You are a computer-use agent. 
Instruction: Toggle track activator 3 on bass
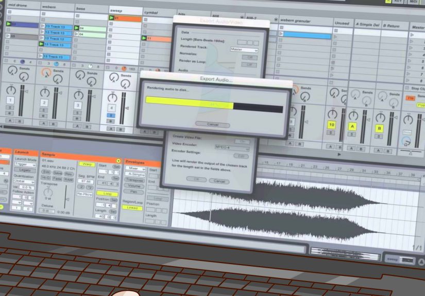(x=78, y=105)
